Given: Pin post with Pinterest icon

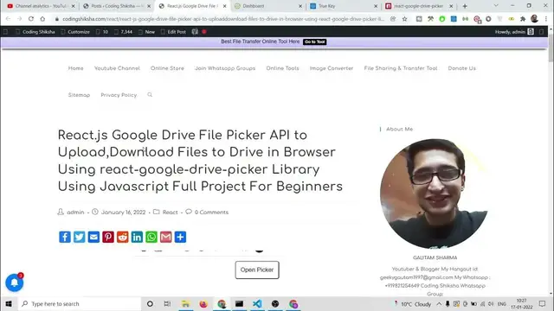Looking at the screenshot, I should (x=108, y=237).
